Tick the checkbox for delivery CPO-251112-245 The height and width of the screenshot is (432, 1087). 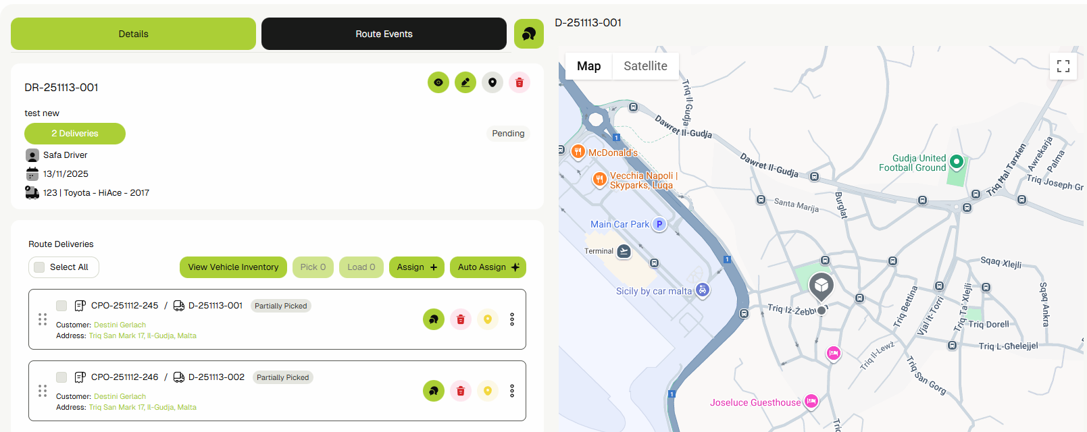tap(61, 306)
